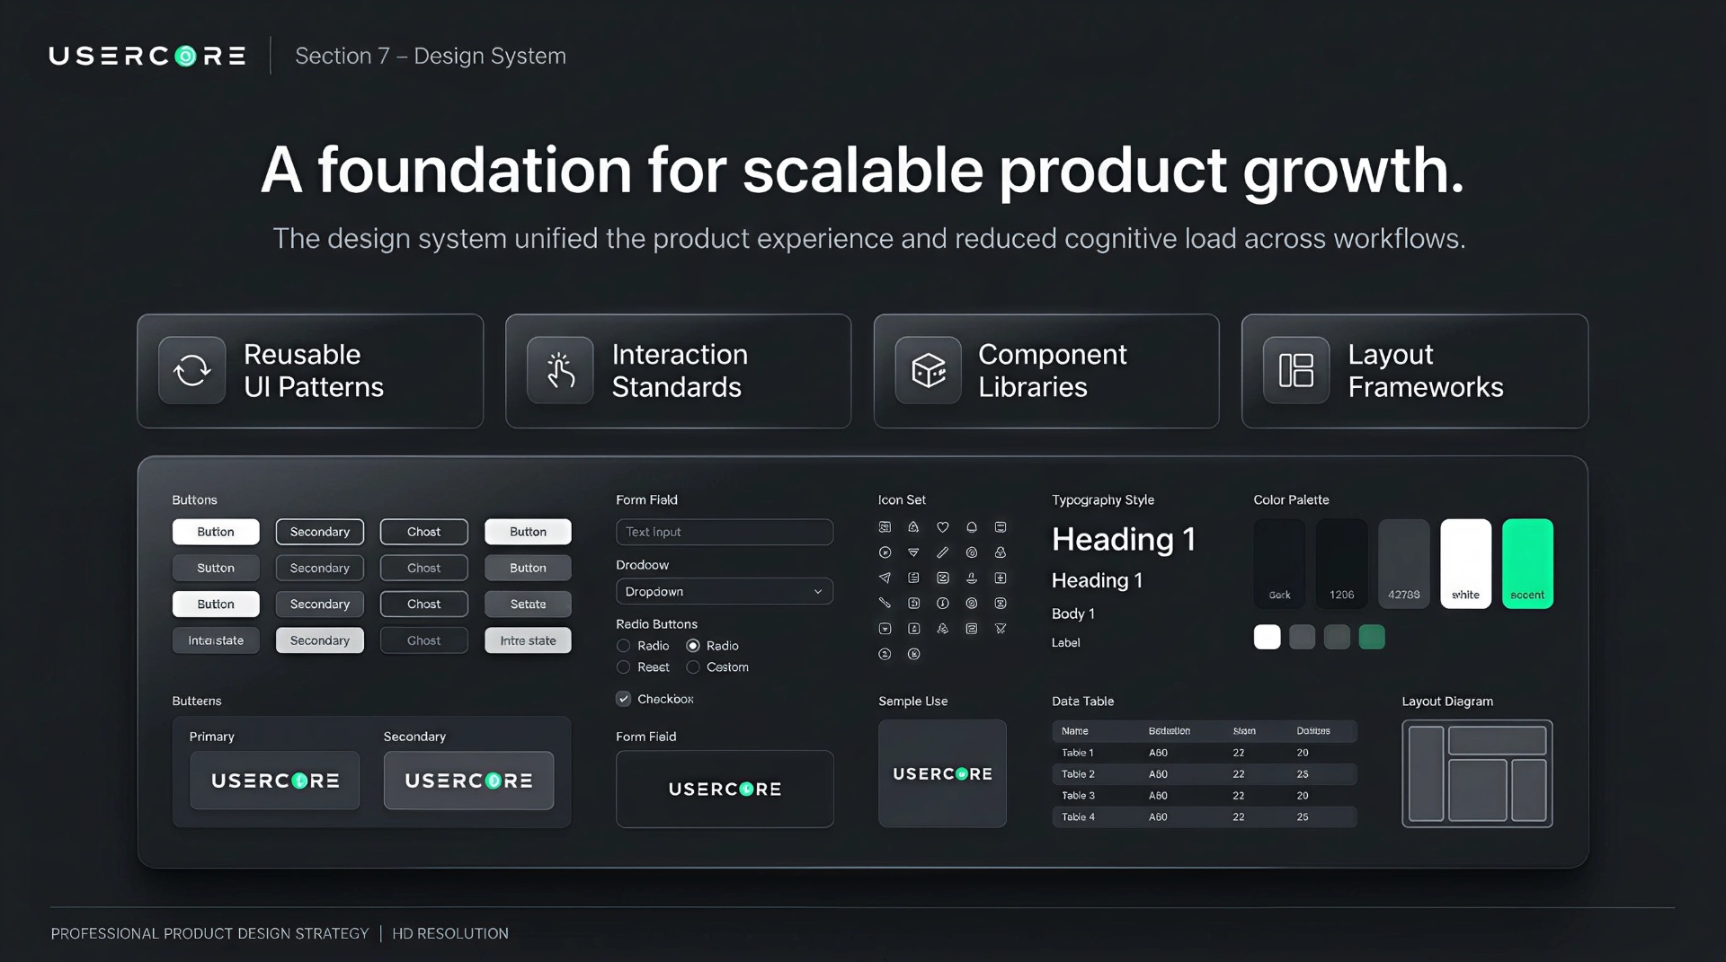The width and height of the screenshot is (1726, 962).
Task: Click the tapping-hand icon on Interaction Standards card
Action: click(560, 370)
